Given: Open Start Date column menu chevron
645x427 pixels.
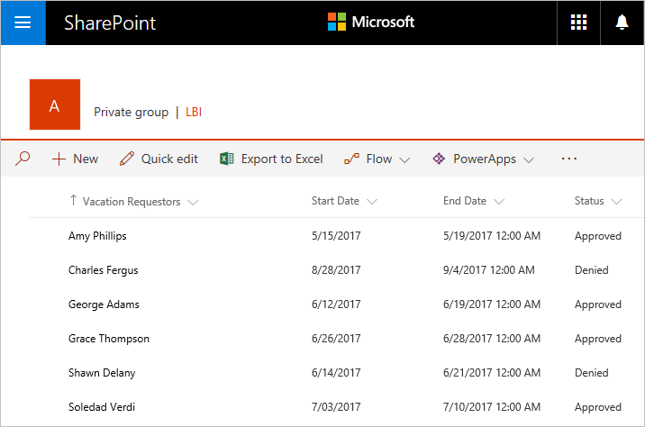Looking at the screenshot, I should [x=372, y=202].
